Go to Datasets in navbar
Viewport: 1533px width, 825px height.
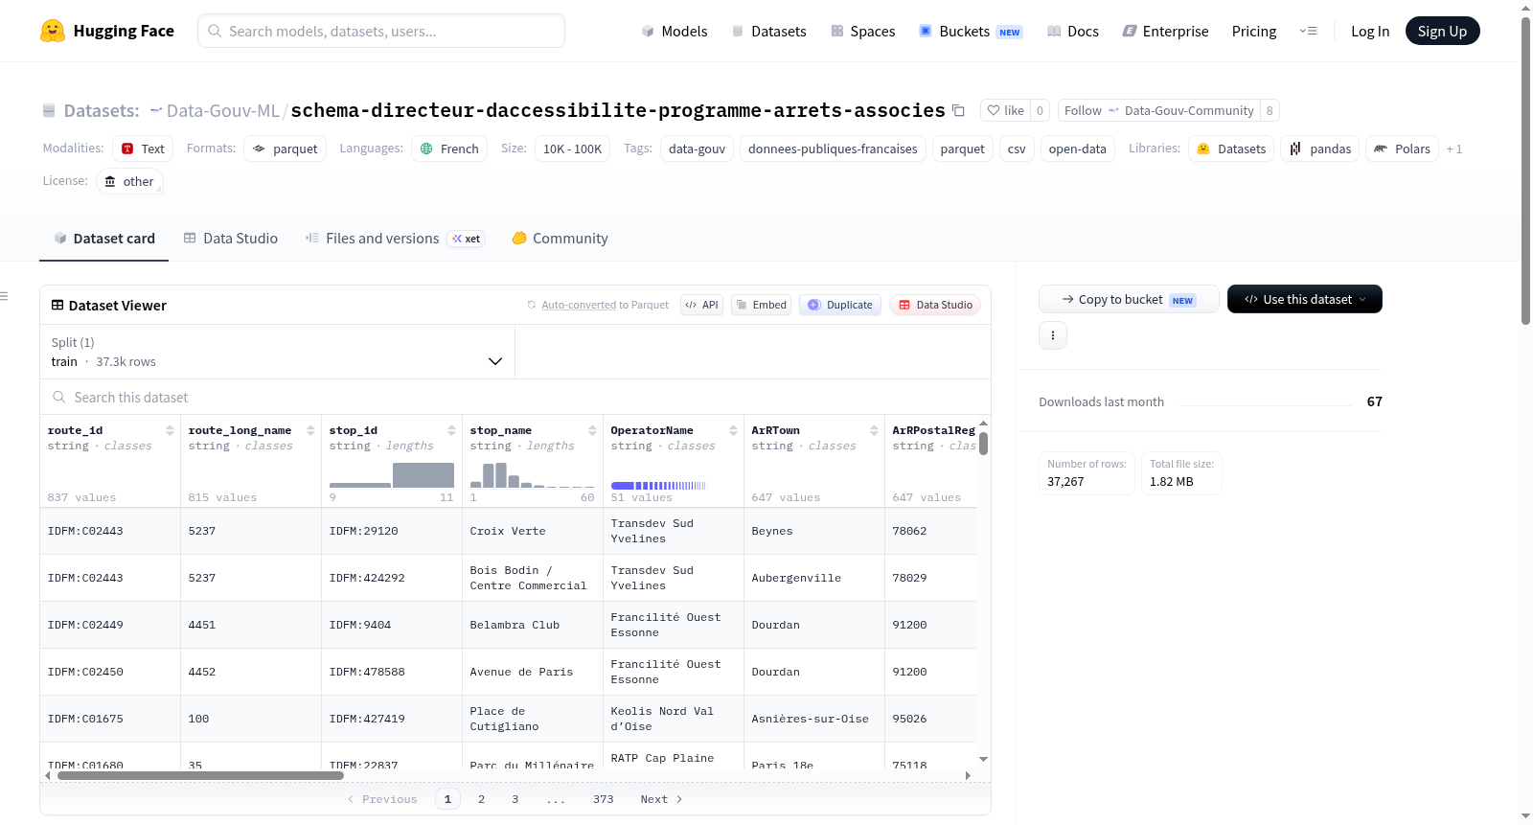[769, 31]
